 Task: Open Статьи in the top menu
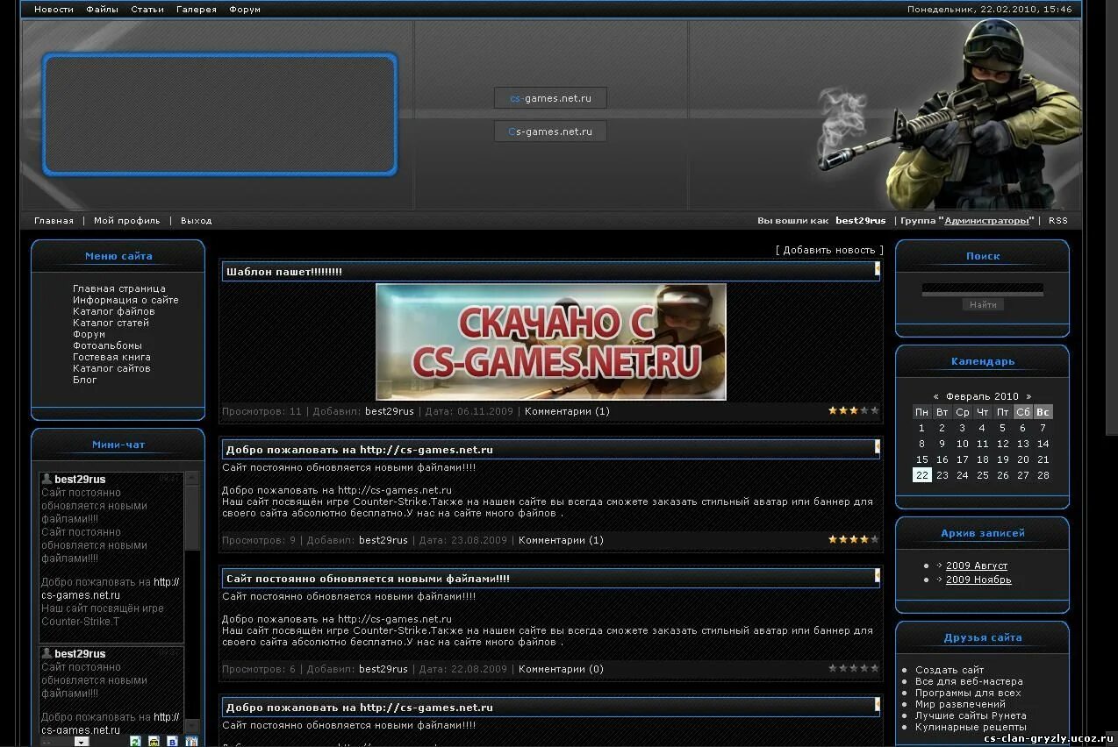147,10
